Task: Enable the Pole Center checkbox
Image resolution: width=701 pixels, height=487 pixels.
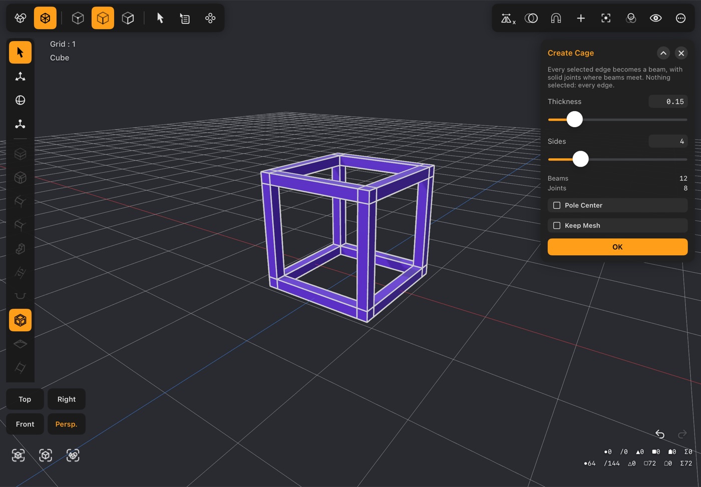Action: 556,205
